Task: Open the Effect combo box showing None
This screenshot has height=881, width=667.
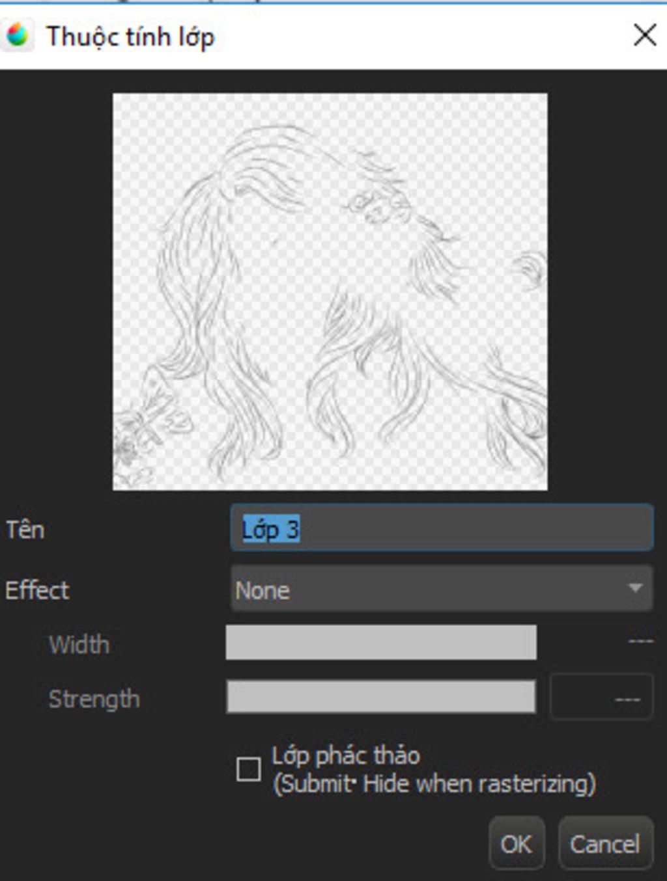Action: point(430,589)
